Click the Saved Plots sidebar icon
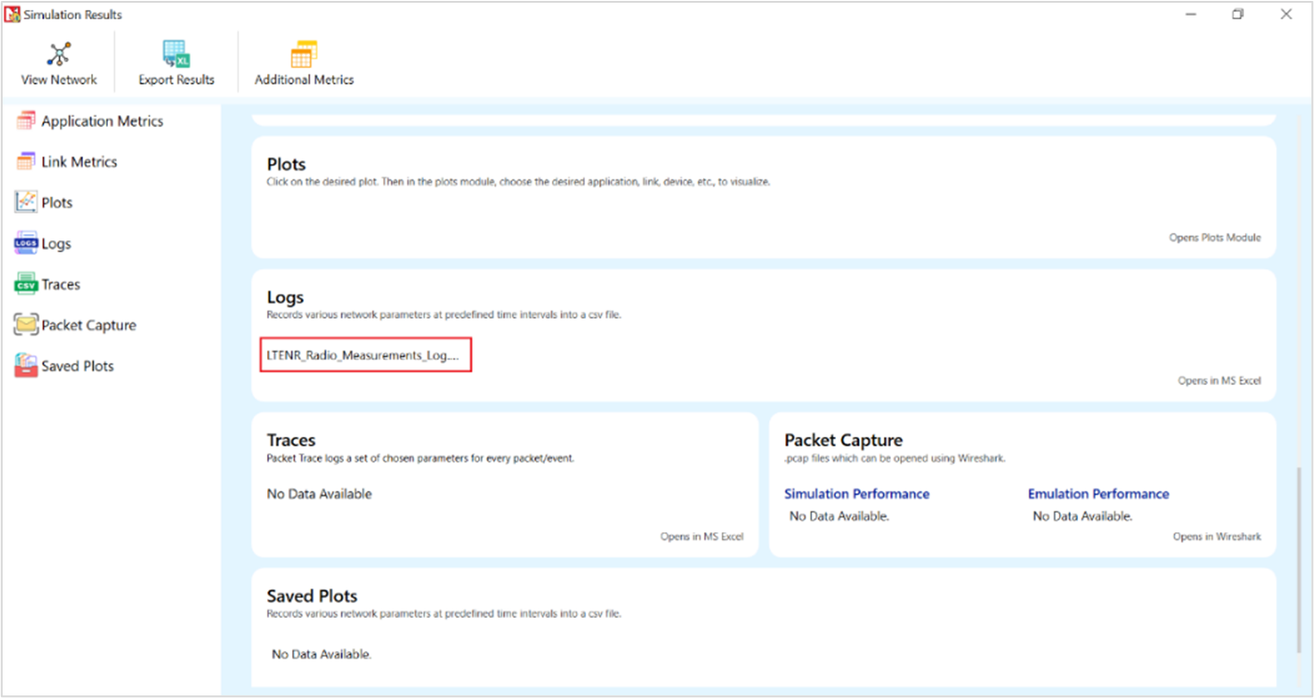 tap(26, 366)
